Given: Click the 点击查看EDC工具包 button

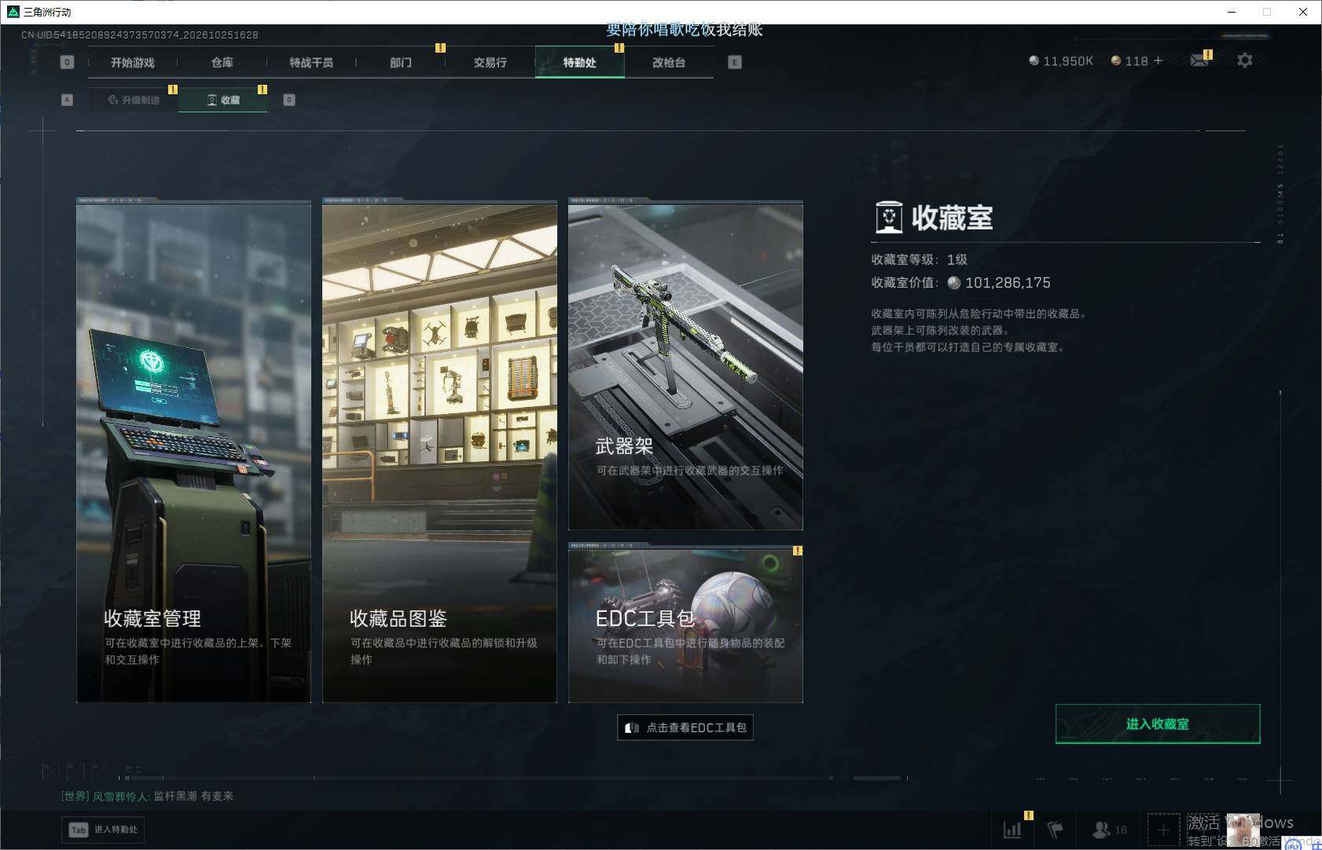Looking at the screenshot, I should click(x=685, y=727).
